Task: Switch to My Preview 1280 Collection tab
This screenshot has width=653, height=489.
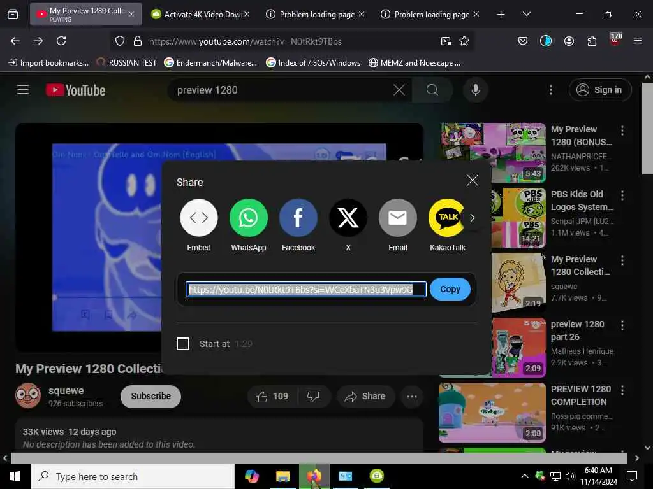Action: (x=86, y=14)
